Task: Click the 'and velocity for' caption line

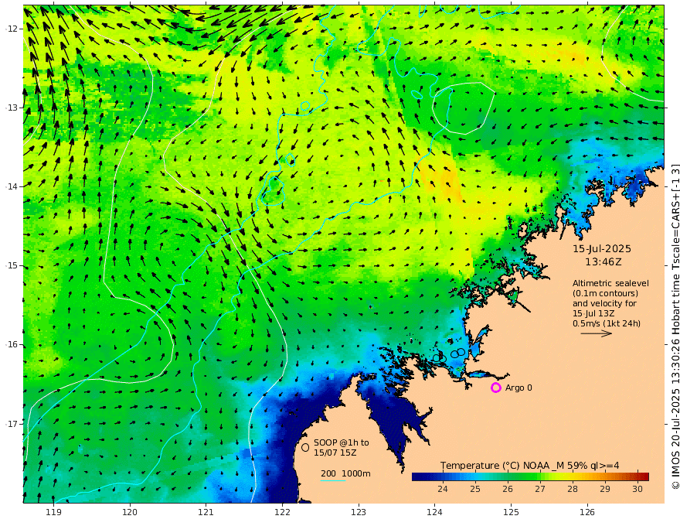Action: 604,303
